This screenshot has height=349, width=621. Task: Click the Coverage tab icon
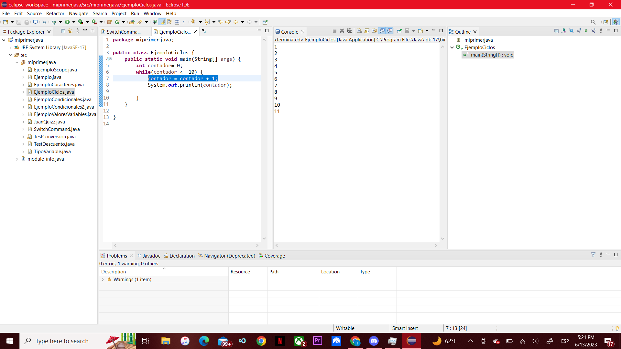click(x=261, y=256)
